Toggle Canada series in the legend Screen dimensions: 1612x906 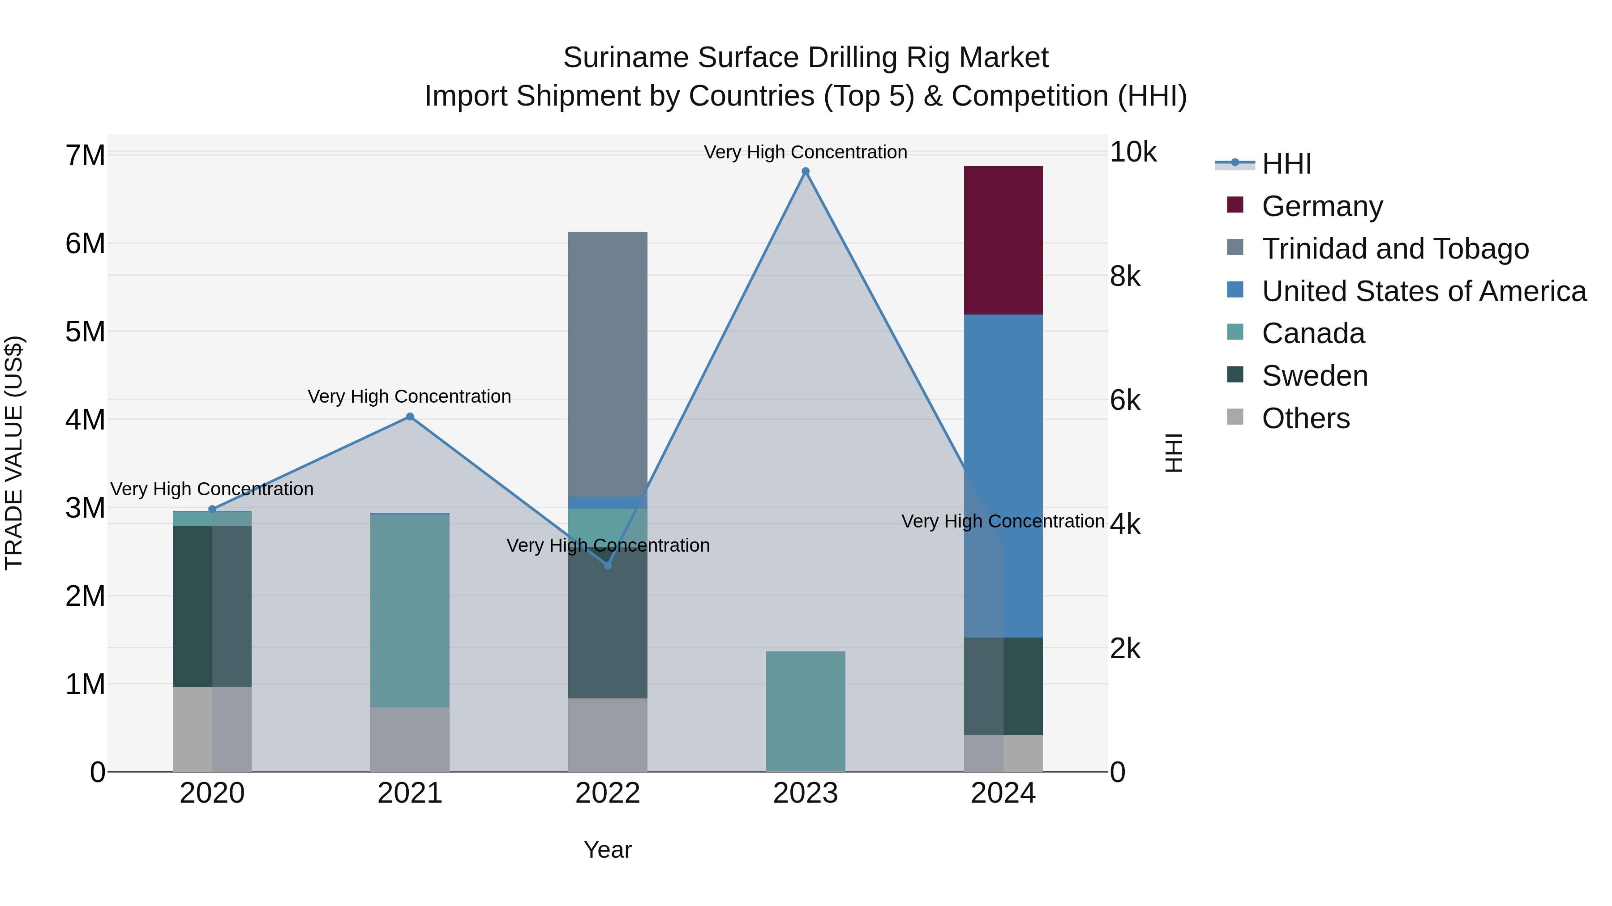(x=1295, y=333)
